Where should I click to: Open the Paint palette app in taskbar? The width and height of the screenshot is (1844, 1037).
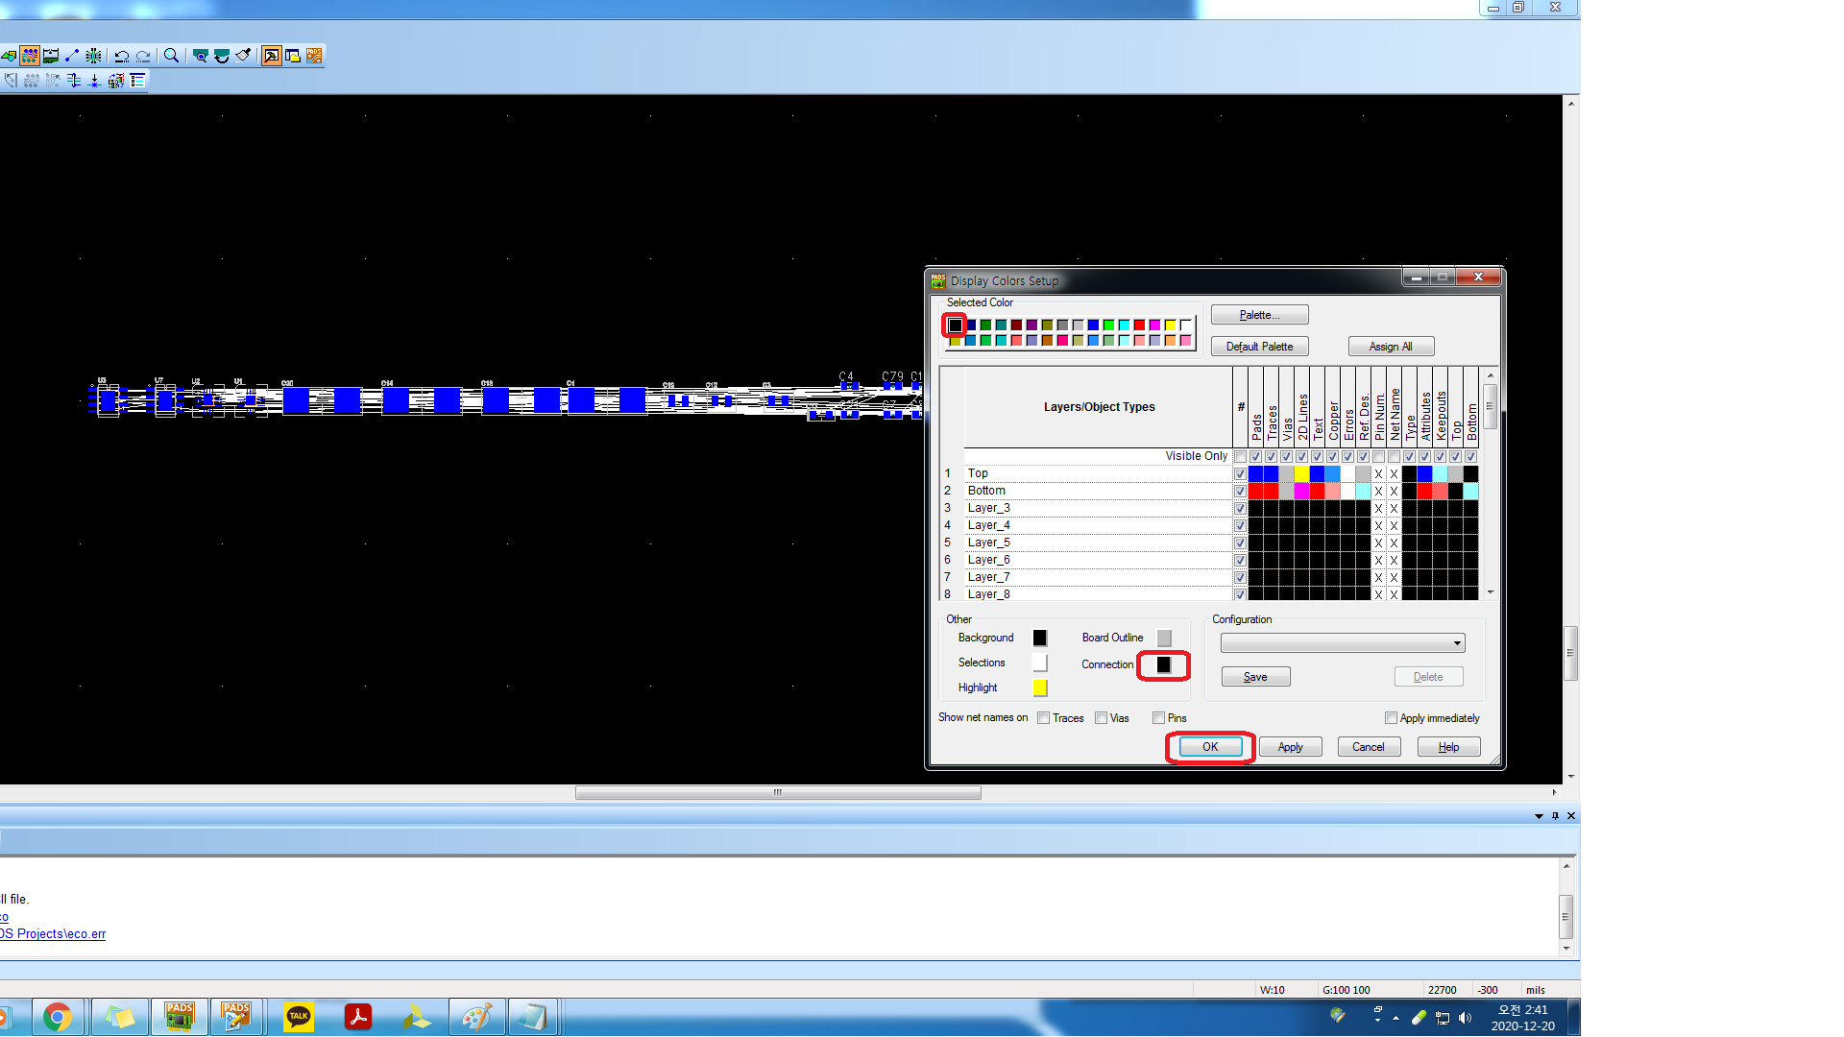(477, 1017)
